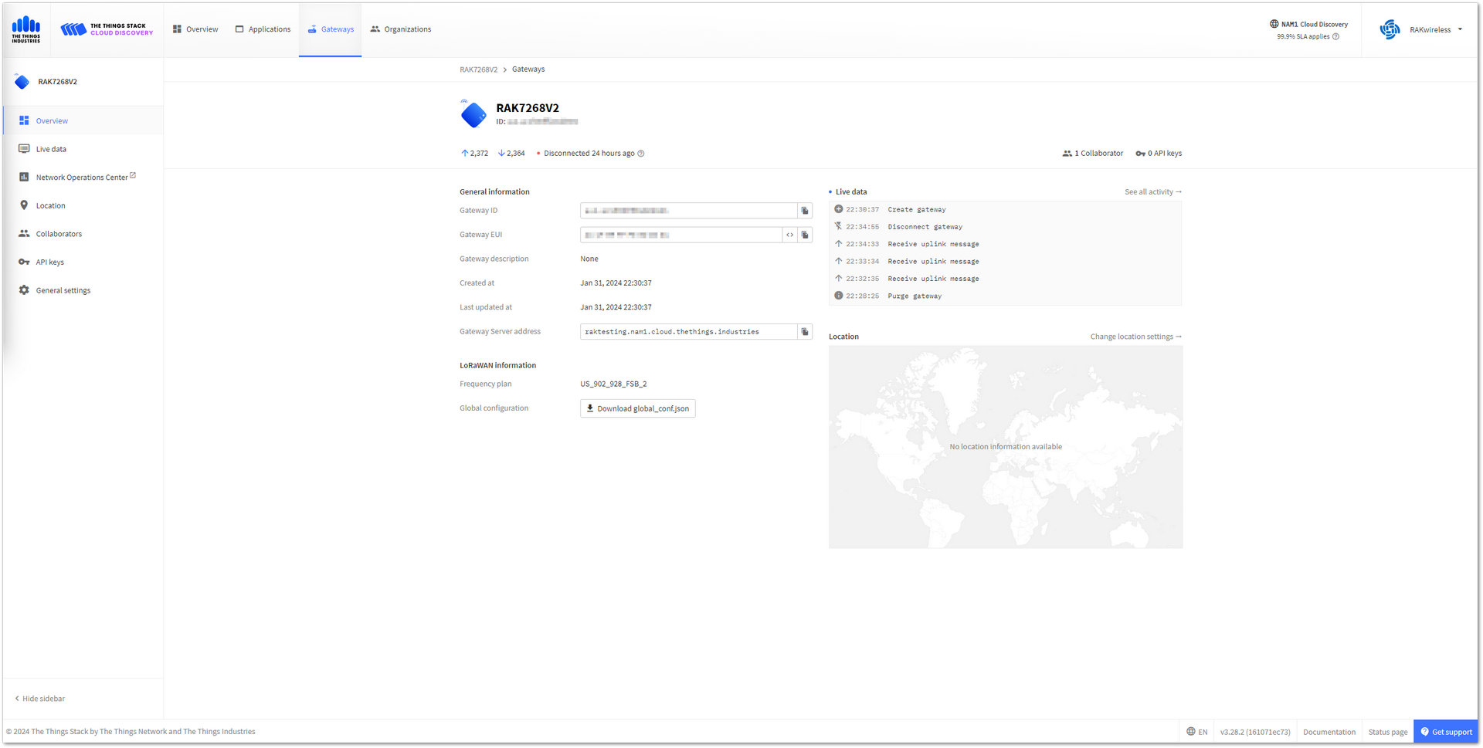1483x748 pixels.
Task: Open Collaborators in the sidebar
Action: point(83,234)
